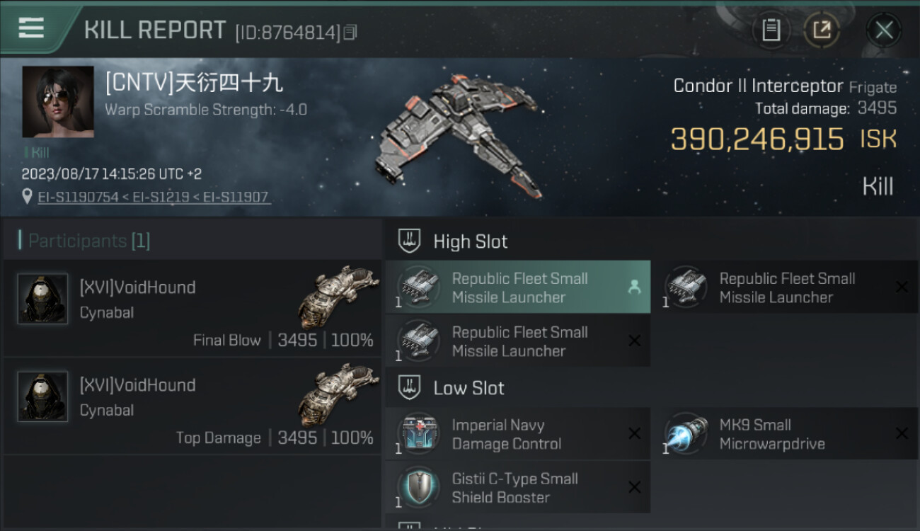Close the Kill Report window
This screenshot has width=920, height=531.
tap(884, 30)
